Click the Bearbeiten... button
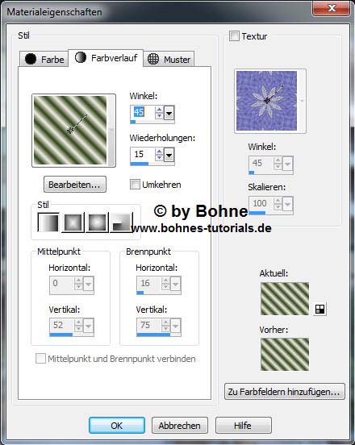Screen dimensions: 355x445 [75, 185]
